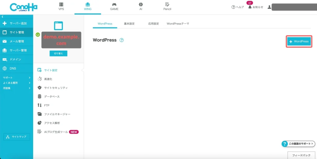
Task: Switch to the WordPress tab
Action: [x=105, y=23]
